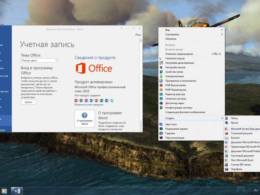Click the Вход в программу Office heading
The image size is (260, 195).
[37, 71]
